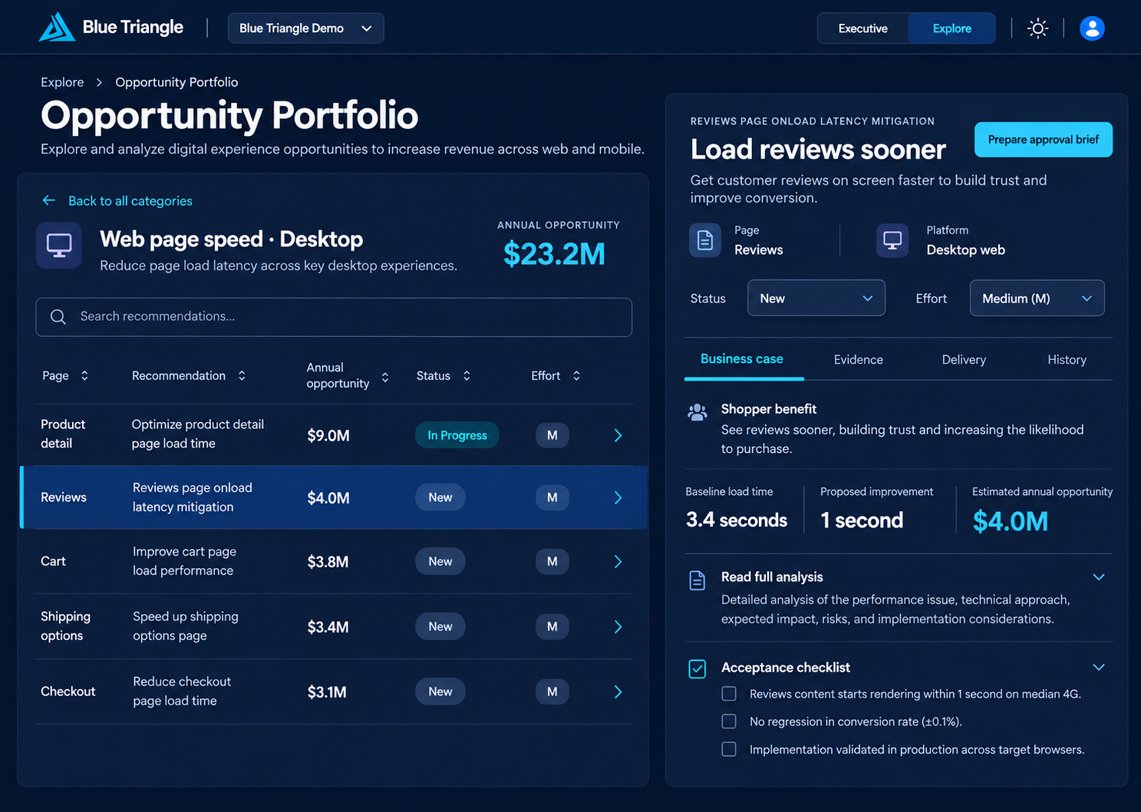
Task: Click the '1 second' proposed improvement value
Action: (862, 520)
